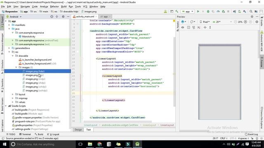Run the app with the green play button

click(x=198, y=12)
